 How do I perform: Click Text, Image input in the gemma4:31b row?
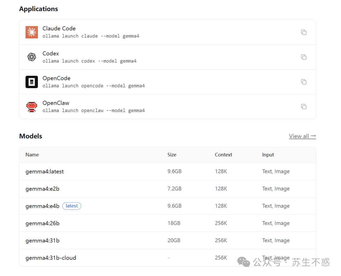click(276, 241)
